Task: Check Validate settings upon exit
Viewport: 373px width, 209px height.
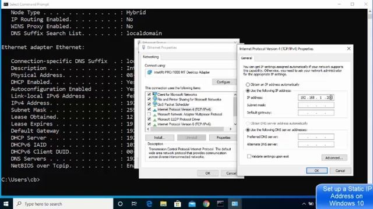Action: (249, 156)
